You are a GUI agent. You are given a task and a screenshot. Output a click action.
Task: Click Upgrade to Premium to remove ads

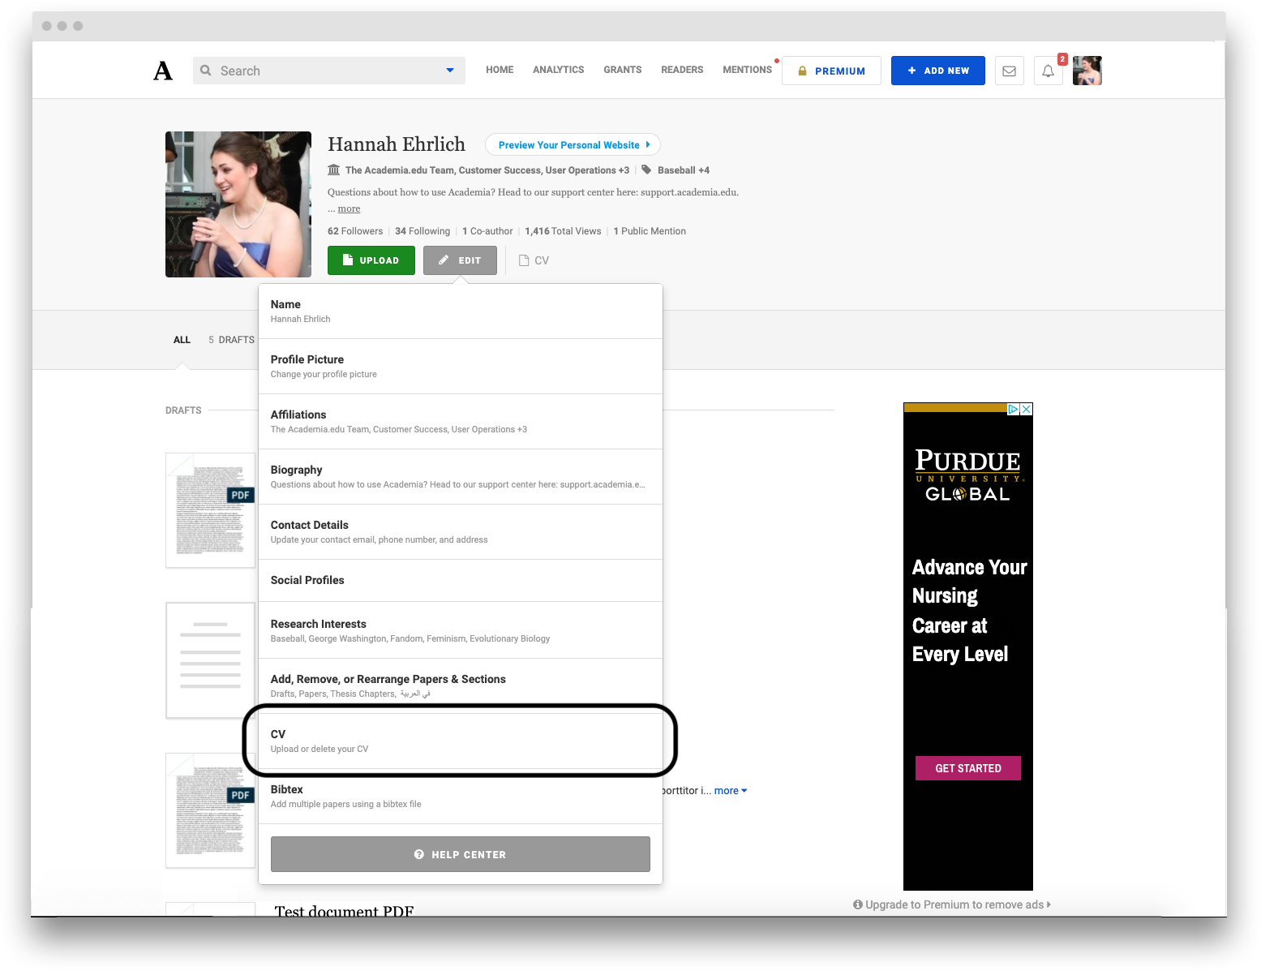click(952, 904)
